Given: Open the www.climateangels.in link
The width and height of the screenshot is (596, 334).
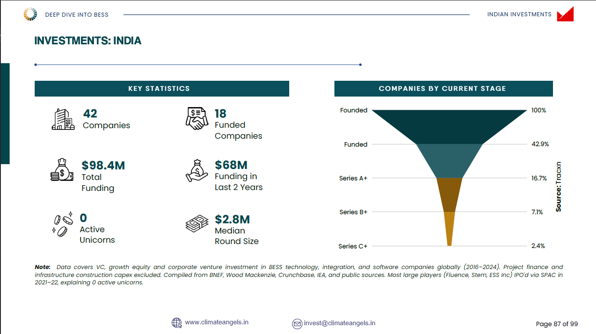Looking at the screenshot, I should tap(217, 322).
